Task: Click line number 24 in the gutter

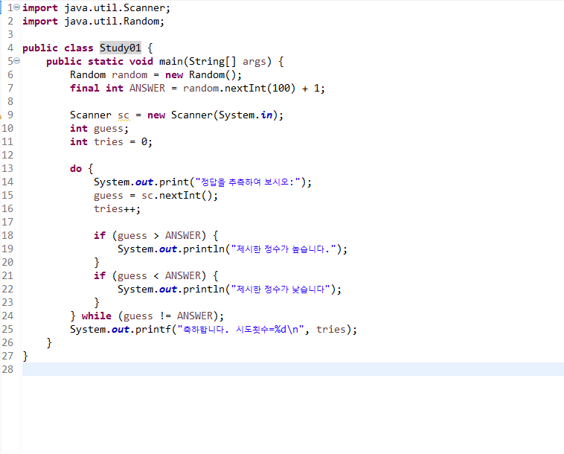Action: pyautogui.click(x=7, y=316)
